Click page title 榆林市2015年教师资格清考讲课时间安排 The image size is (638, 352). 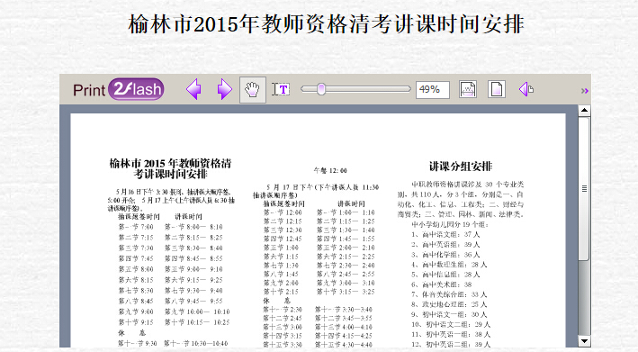(326, 24)
